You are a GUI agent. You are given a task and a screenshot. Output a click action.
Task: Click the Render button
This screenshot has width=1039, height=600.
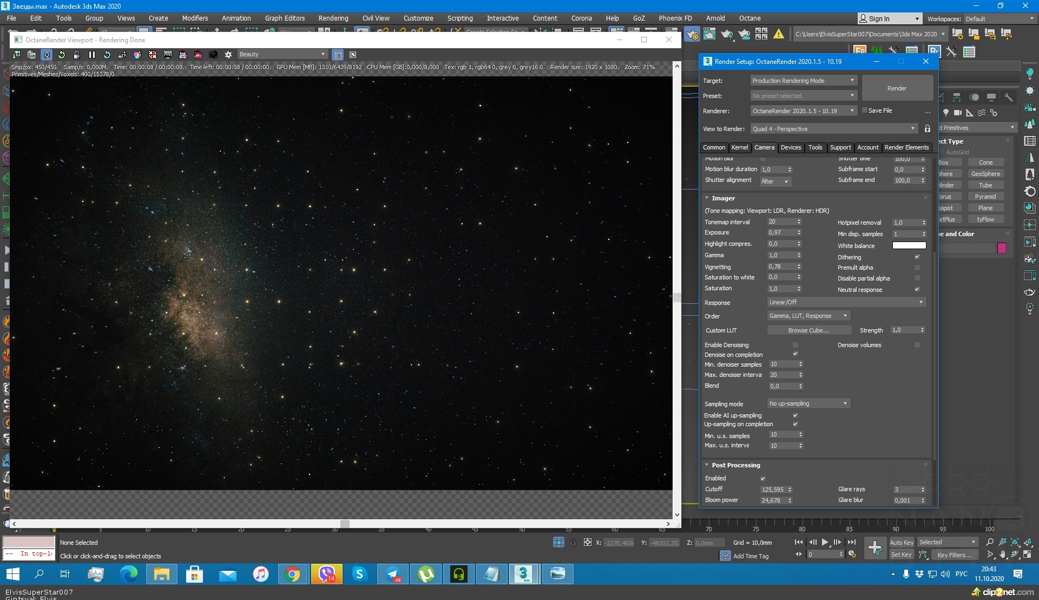click(x=897, y=88)
